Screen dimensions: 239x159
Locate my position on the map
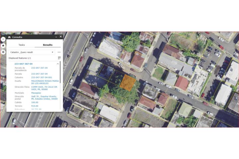(3, 52)
